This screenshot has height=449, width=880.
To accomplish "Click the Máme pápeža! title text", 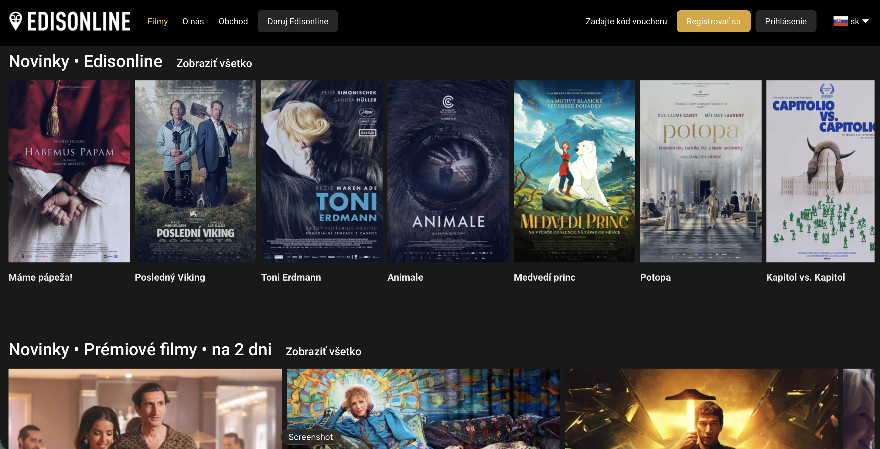I will (x=40, y=277).
